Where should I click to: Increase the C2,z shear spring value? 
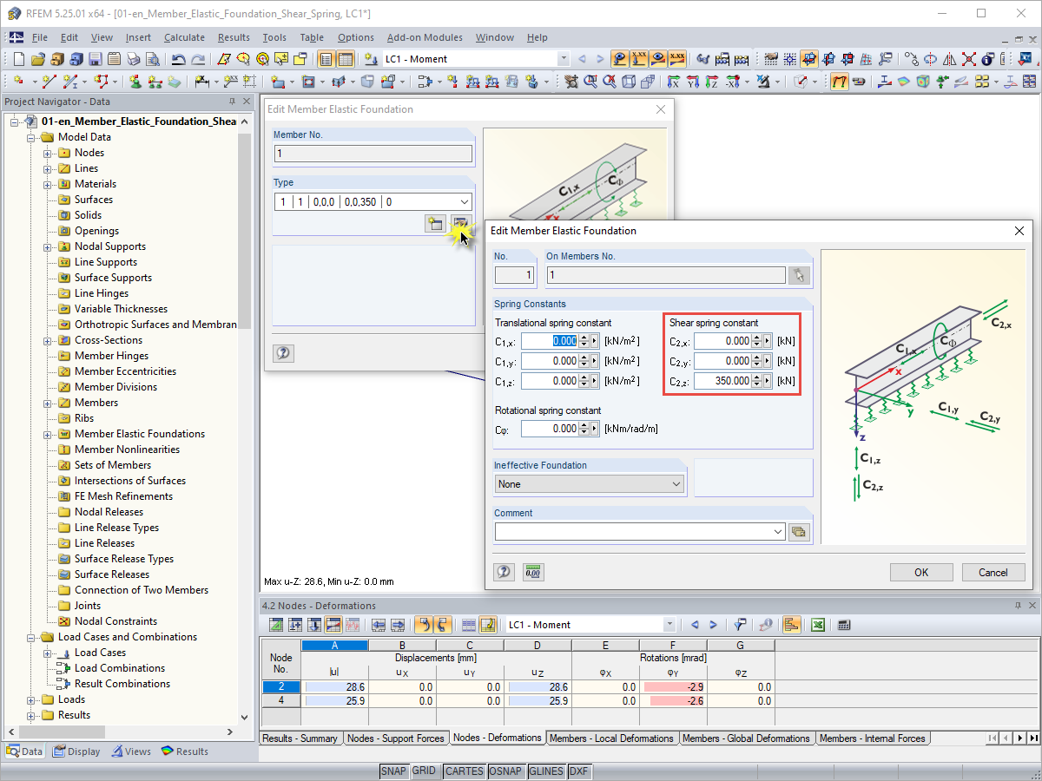(x=756, y=377)
